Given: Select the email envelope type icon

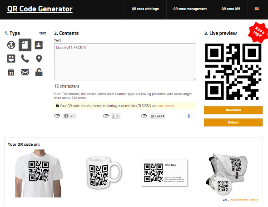Looking at the screenshot, I should [x=25, y=72].
